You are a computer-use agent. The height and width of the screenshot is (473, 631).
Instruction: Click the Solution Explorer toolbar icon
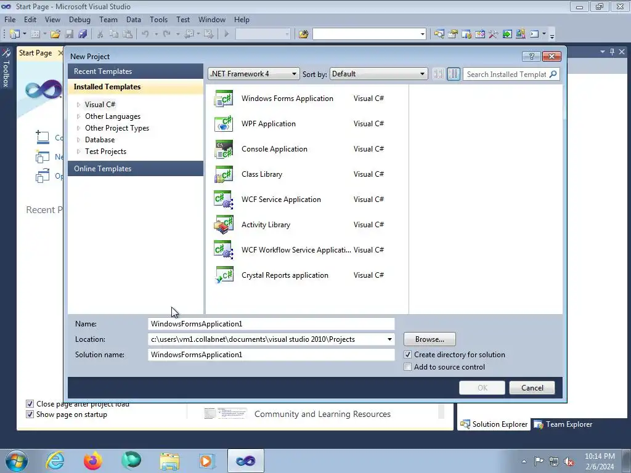pos(439,34)
